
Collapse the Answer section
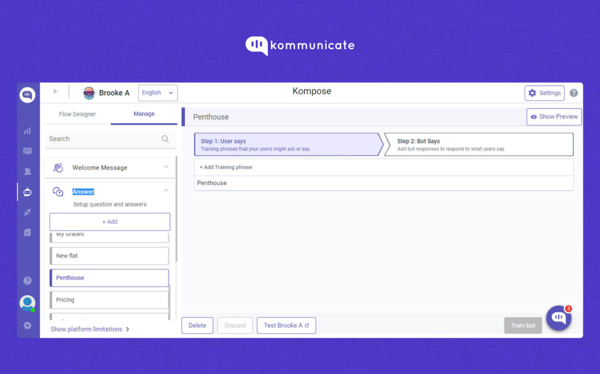click(x=166, y=191)
